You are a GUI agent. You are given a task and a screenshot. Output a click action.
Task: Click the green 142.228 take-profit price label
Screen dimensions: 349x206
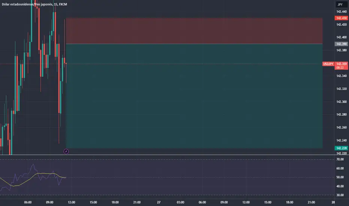pos(341,148)
